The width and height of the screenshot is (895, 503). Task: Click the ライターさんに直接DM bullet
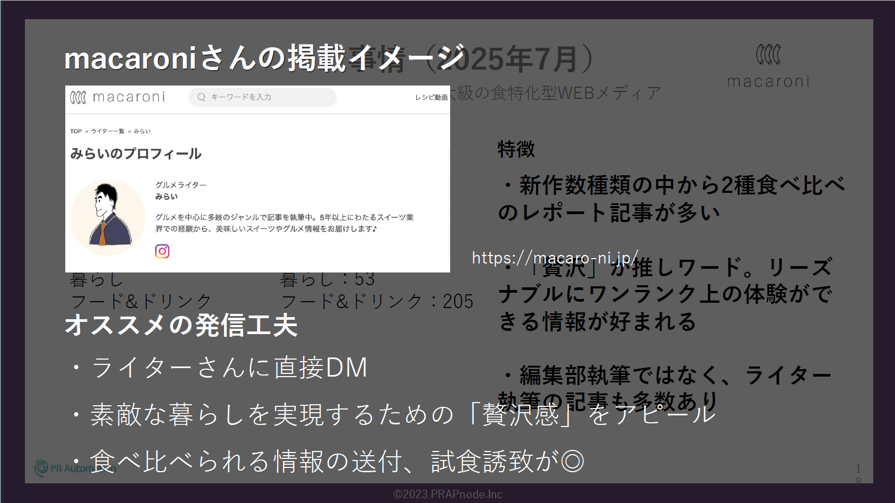pos(228,368)
